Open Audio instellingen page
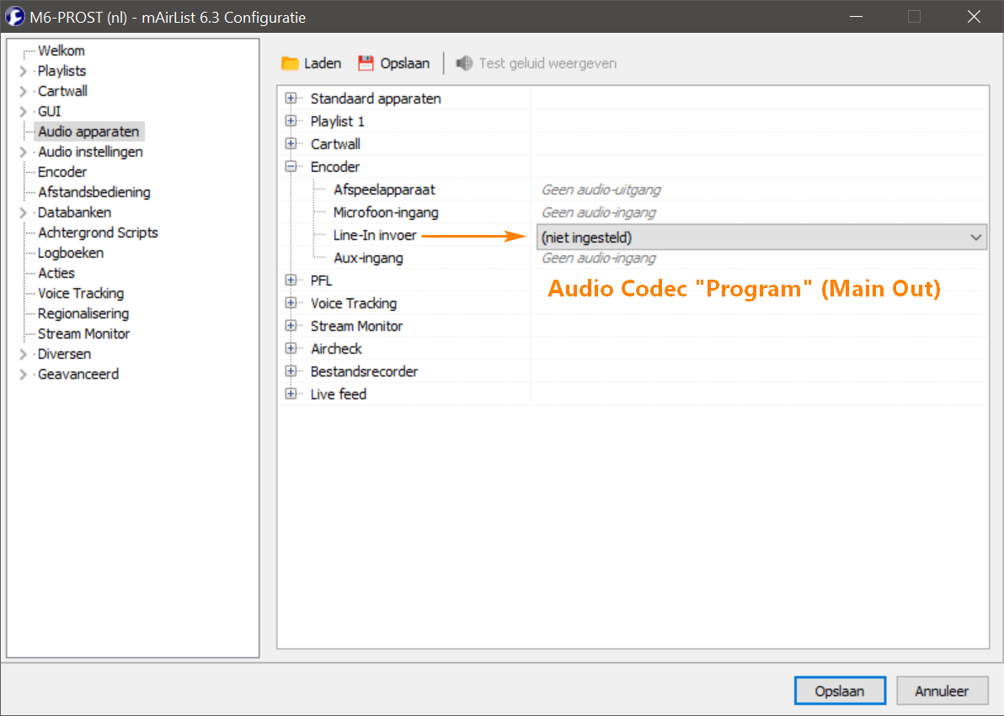 [x=90, y=152]
